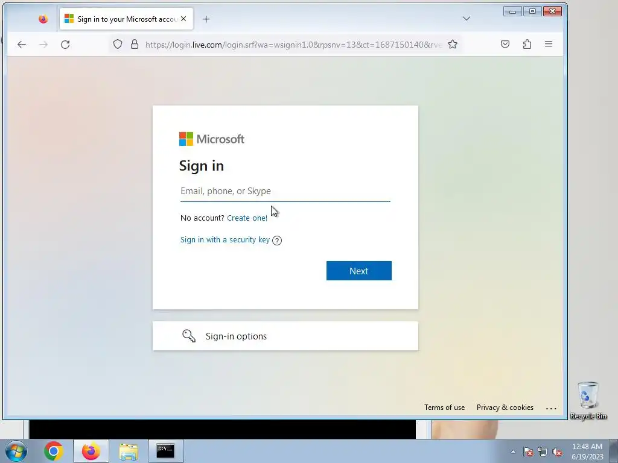Bookmark this page with the star

(x=453, y=44)
